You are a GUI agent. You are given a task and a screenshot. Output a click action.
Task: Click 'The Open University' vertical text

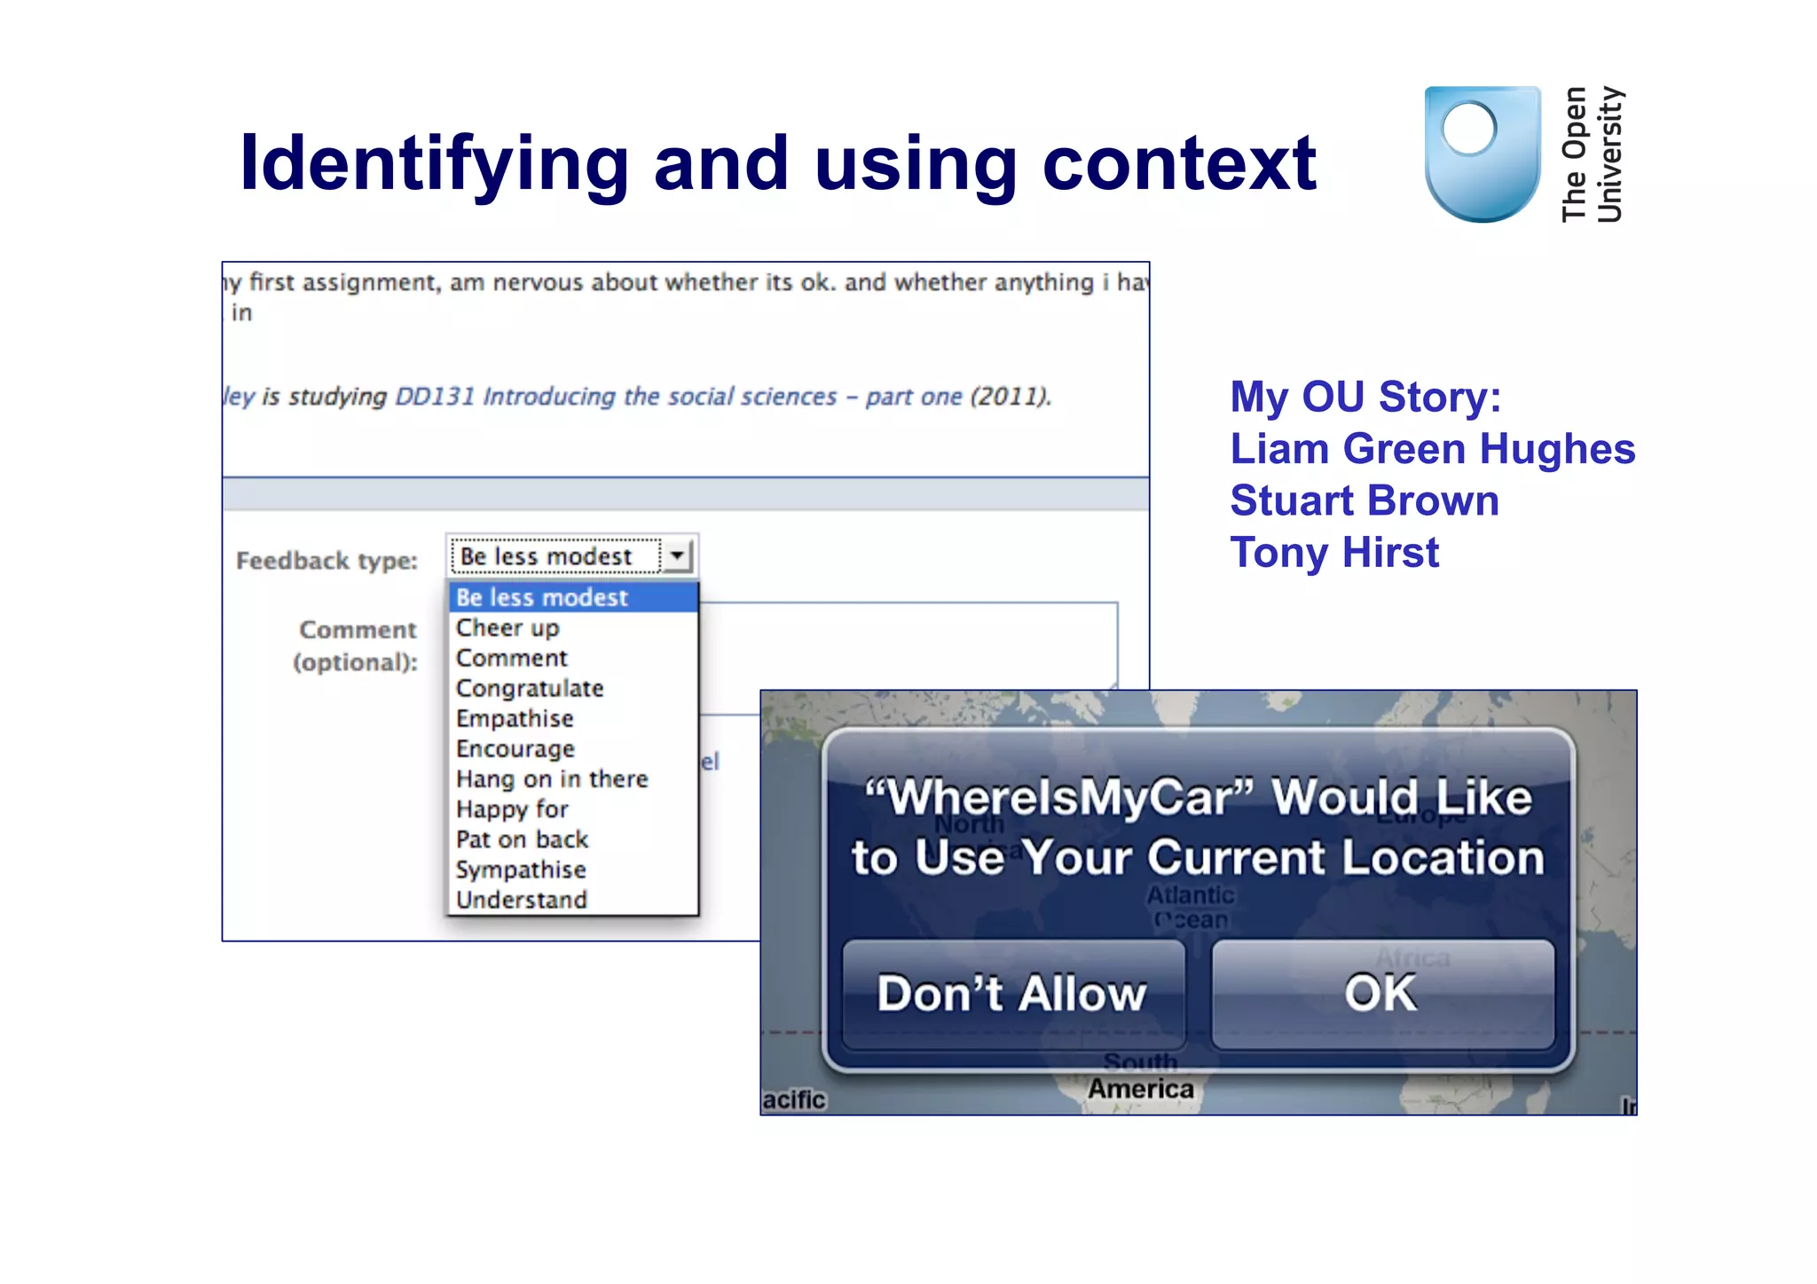(1592, 154)
